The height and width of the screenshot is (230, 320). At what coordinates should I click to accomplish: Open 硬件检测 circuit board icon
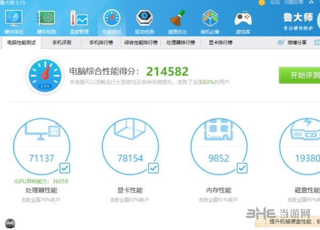(x=47, y=18)
